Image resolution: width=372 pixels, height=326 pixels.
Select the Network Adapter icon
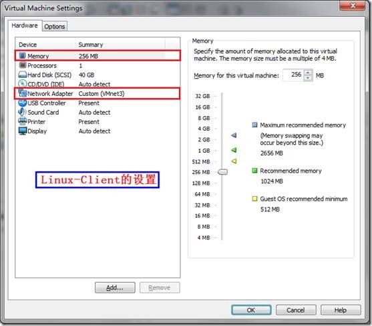point(23,93)
